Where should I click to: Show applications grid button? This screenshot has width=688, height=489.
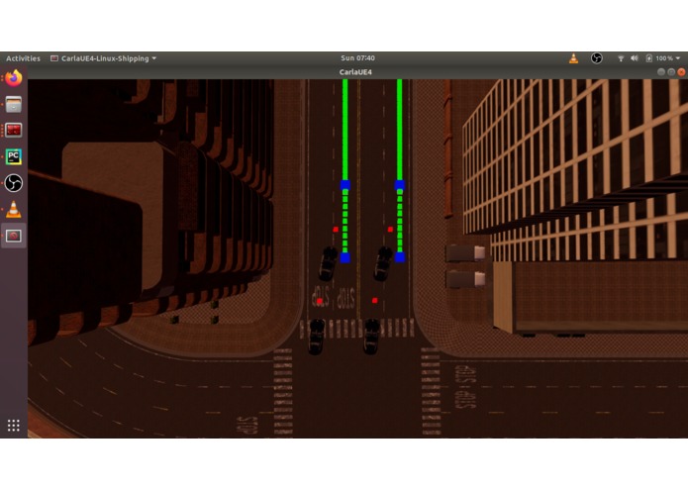[x=14, y=425]
